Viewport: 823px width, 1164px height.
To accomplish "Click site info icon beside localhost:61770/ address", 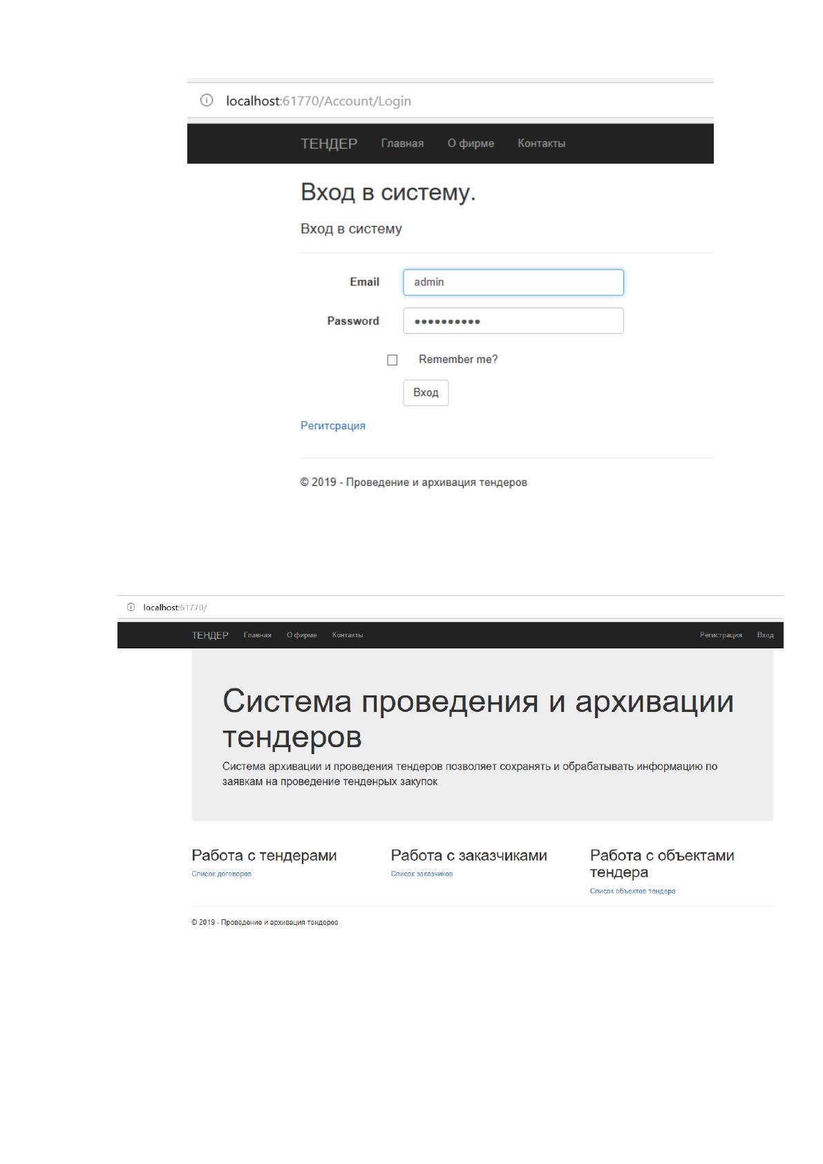I will 131,608.
